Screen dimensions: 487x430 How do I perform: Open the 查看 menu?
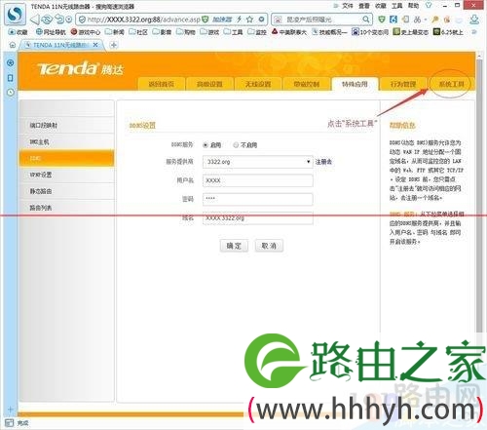(x=364, y=6)
